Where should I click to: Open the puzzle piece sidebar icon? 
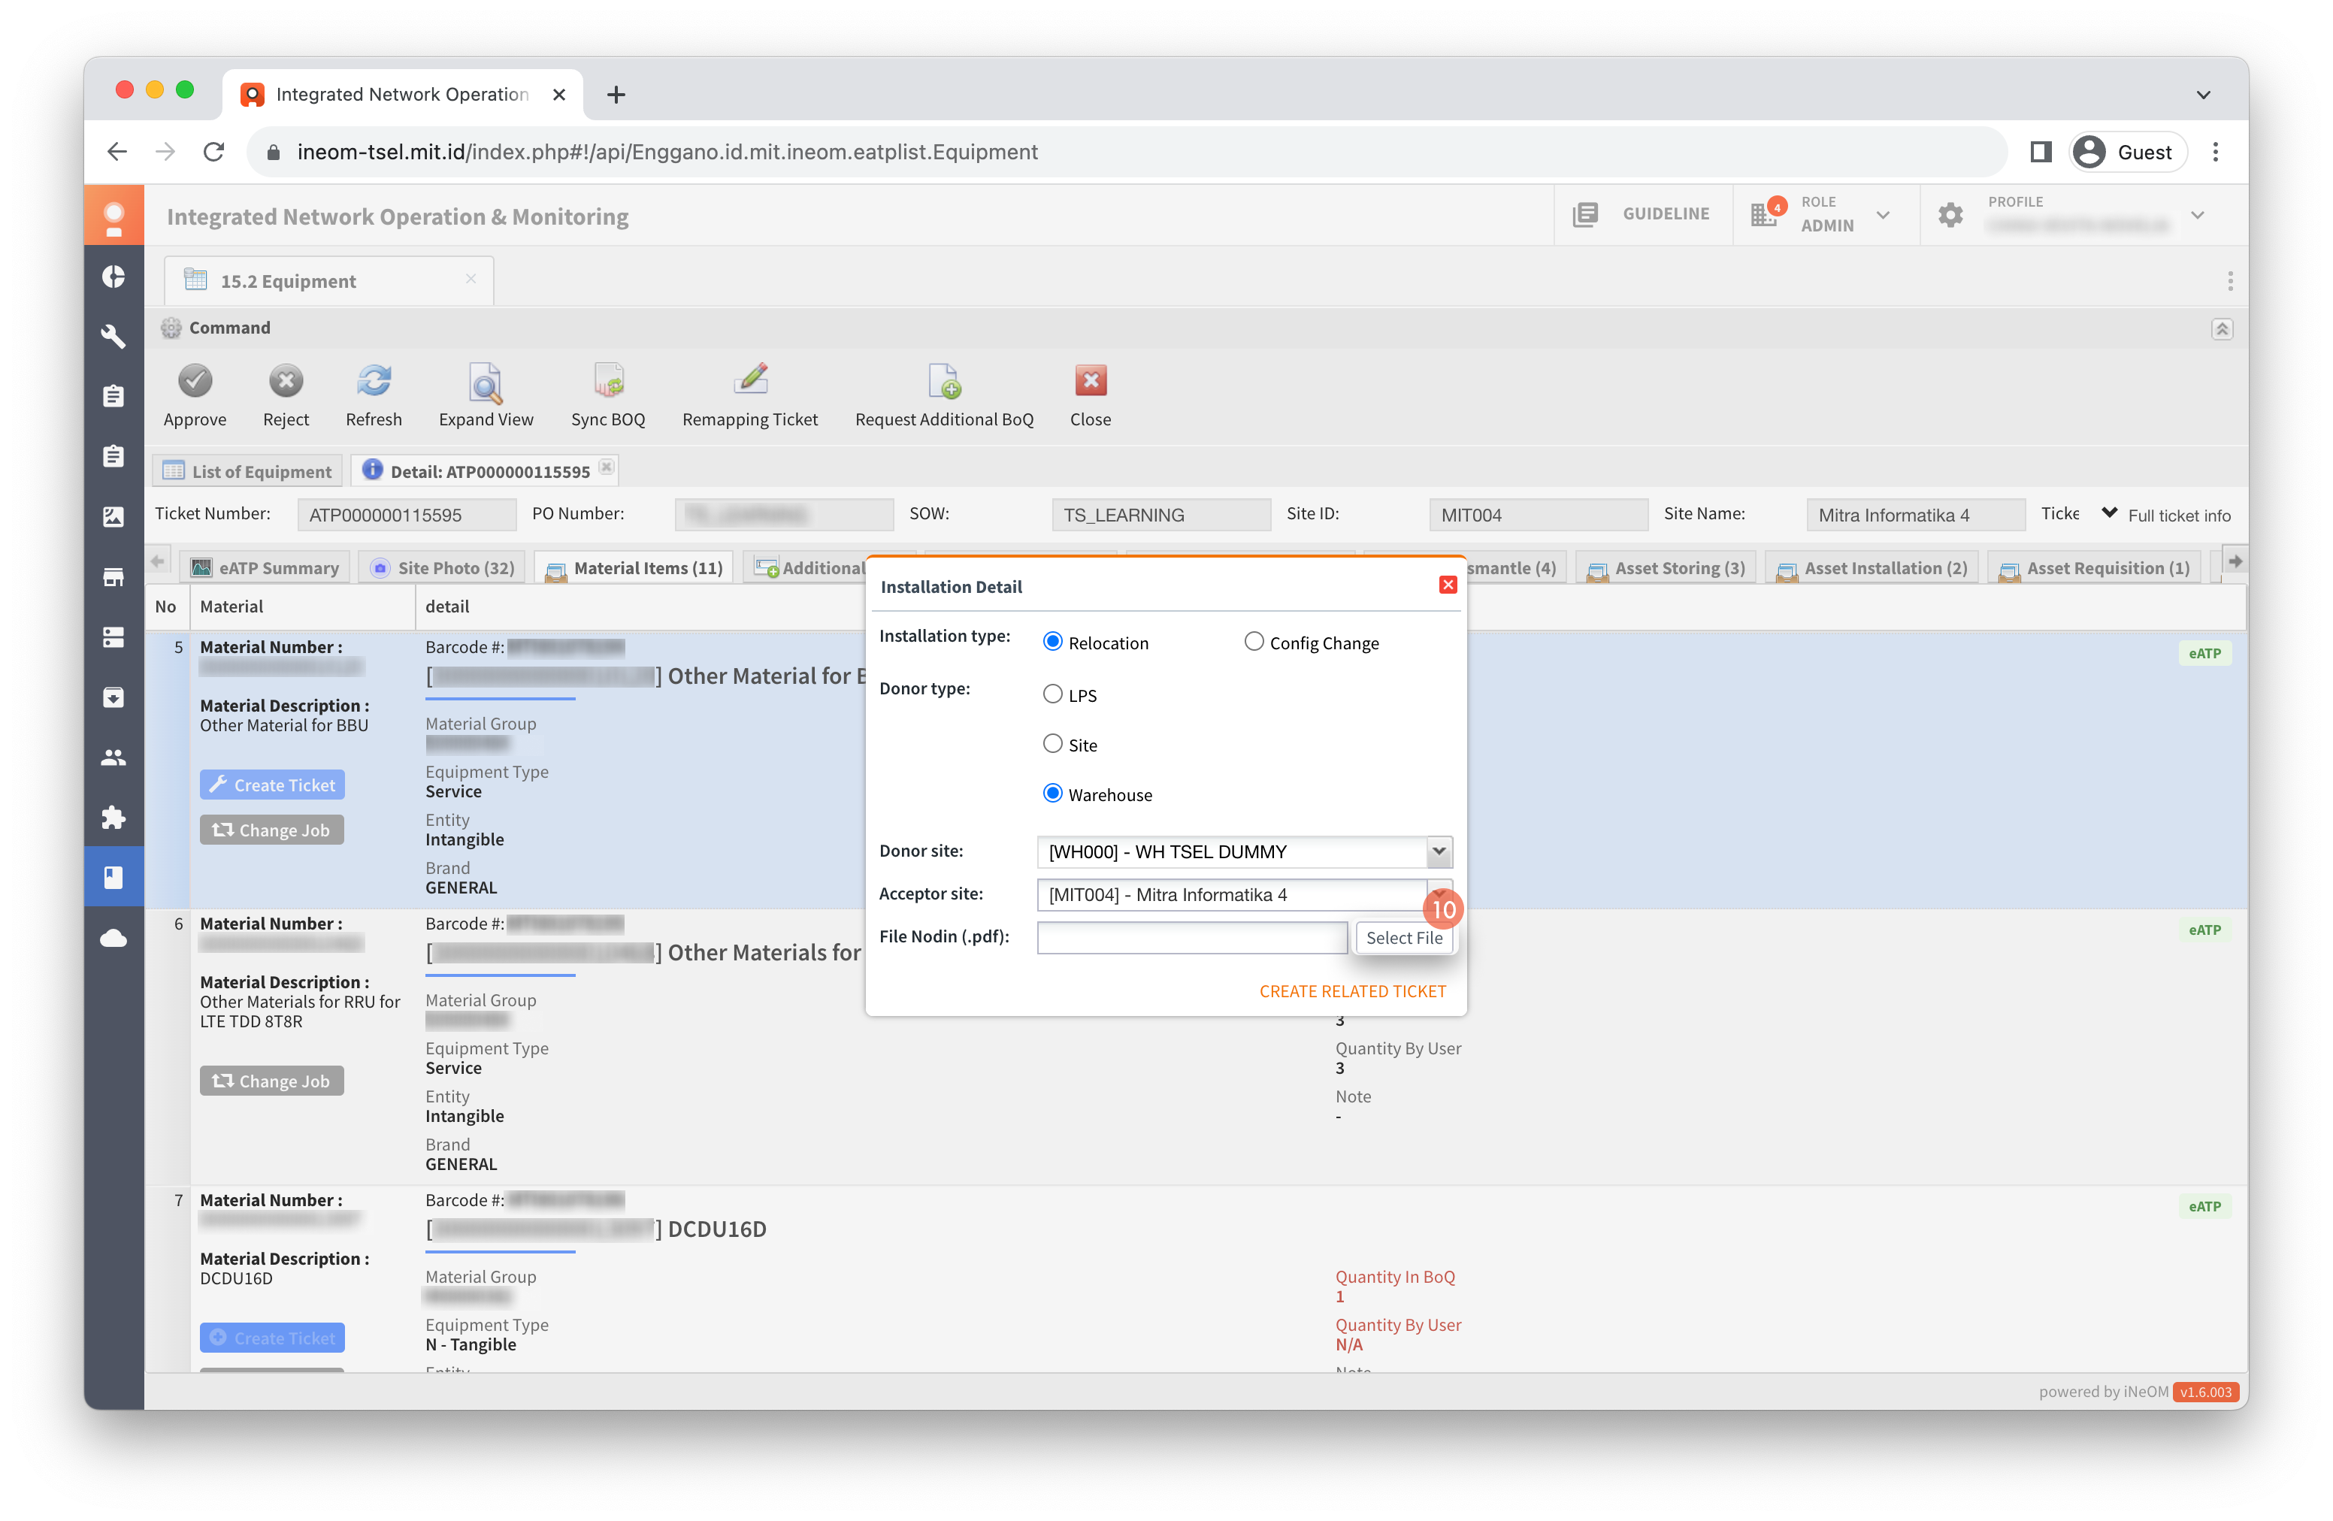tap(113, 818)
